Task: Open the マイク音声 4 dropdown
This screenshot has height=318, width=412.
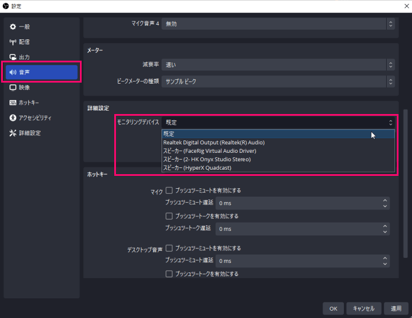Action: click(278, 24)
